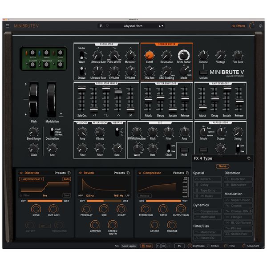Screen dimensions: 267x267
Task: Open the preset browser library icon
Action: coord(101,26)
